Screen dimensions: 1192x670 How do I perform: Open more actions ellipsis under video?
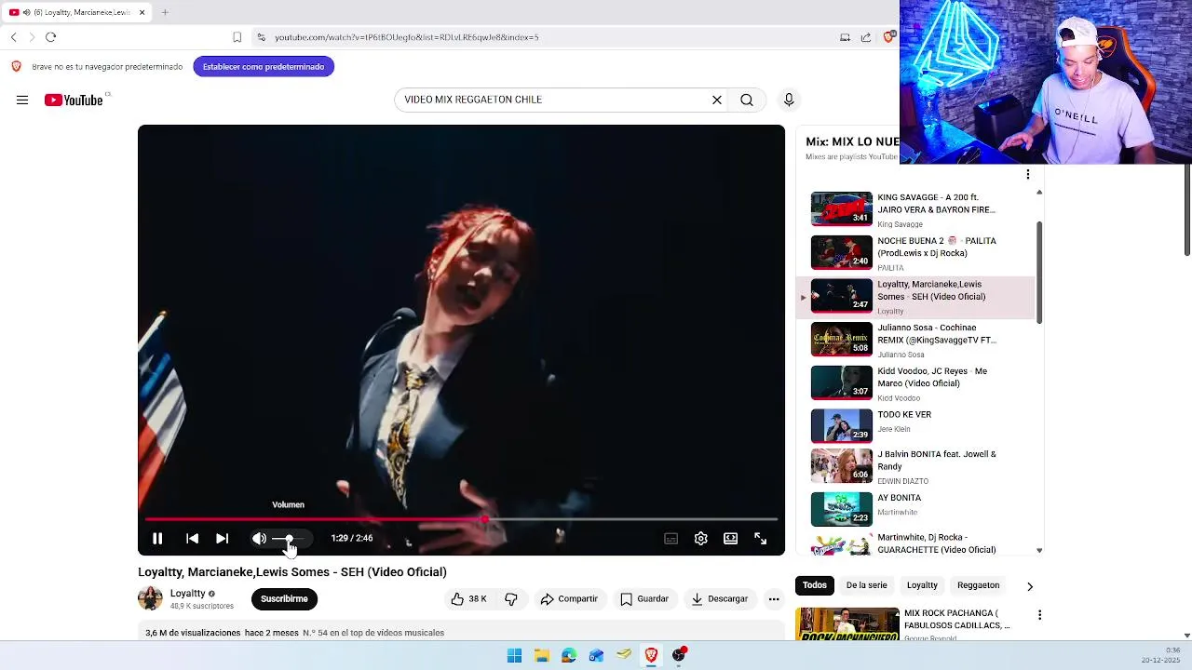point(774,598)
